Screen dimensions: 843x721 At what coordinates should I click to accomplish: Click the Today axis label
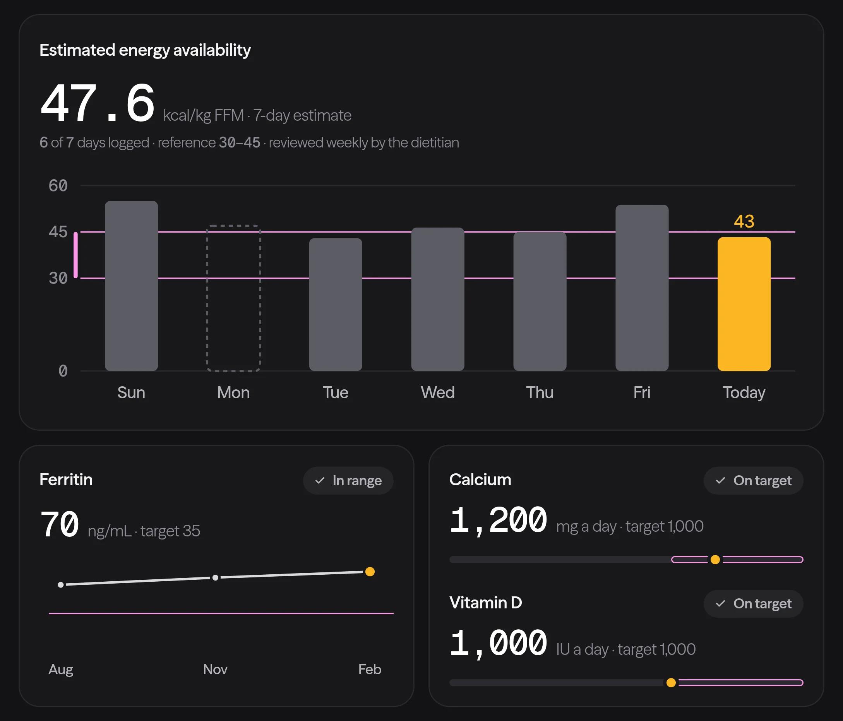(x=744, y=393)
